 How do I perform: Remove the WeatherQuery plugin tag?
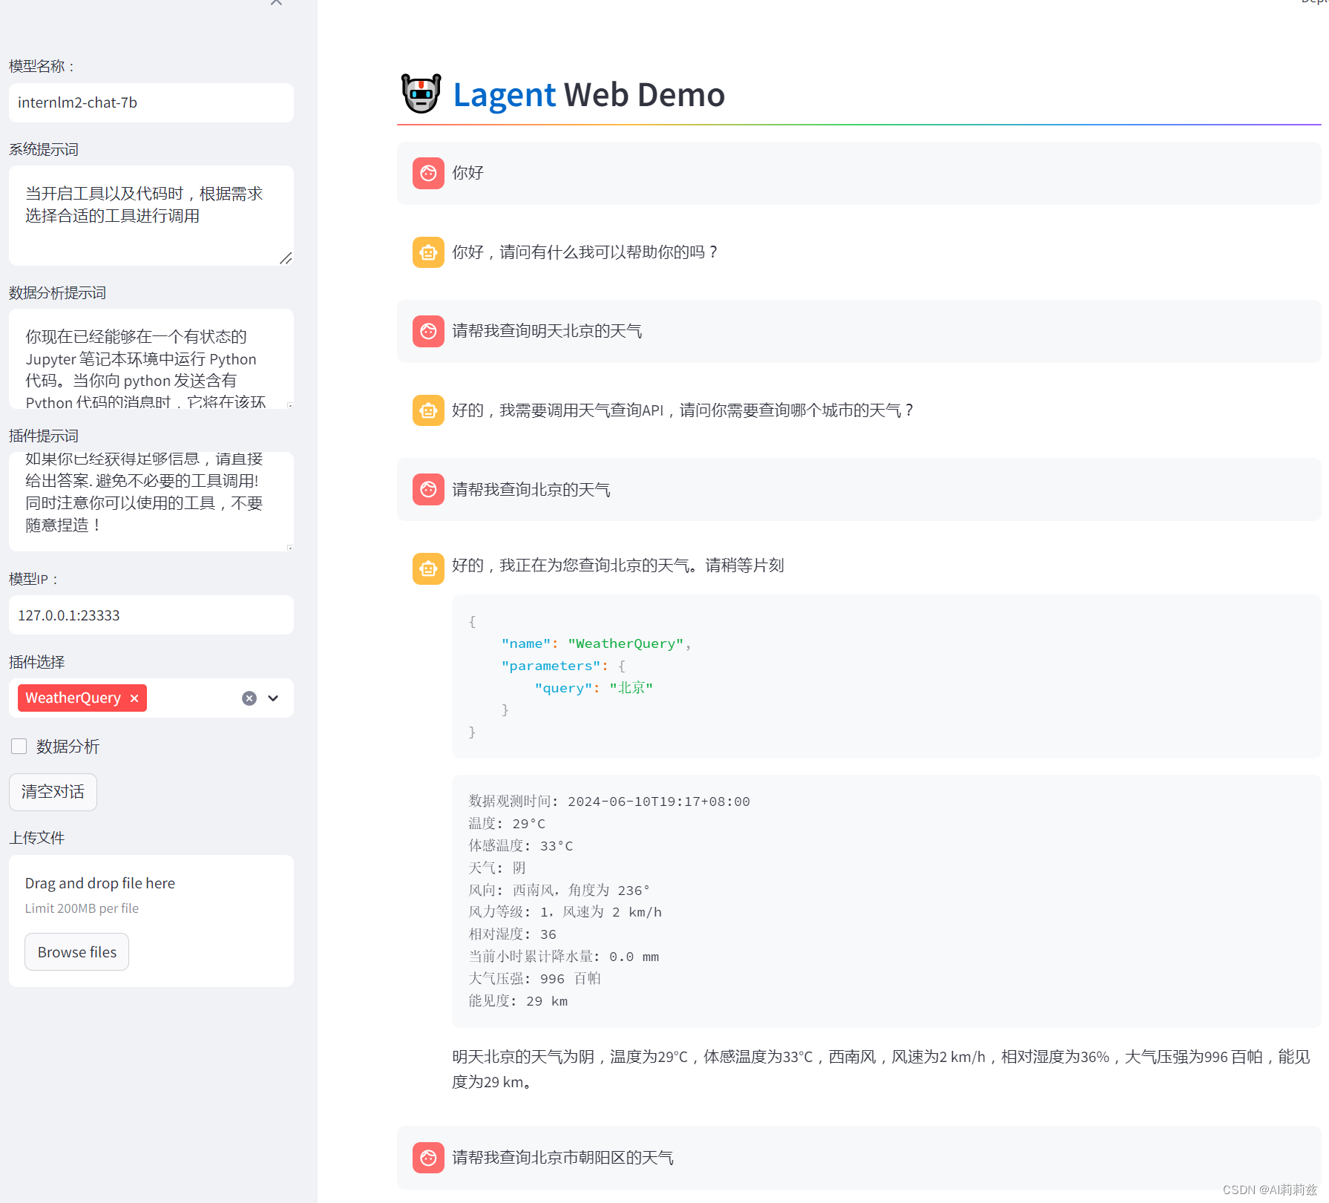134,698
